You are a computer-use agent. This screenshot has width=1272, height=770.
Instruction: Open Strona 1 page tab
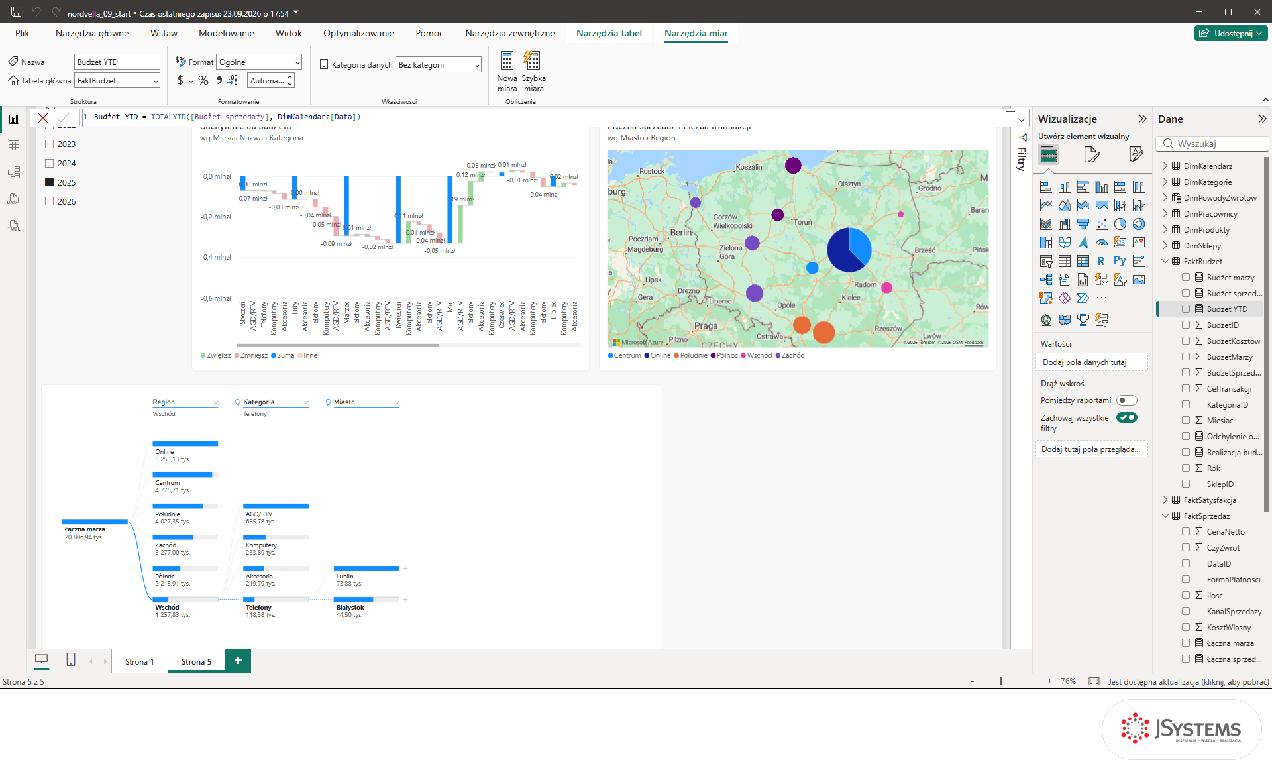140,661
